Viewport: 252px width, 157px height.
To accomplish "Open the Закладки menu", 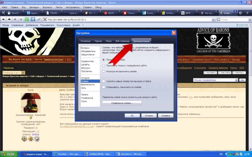I will (34, 7).
